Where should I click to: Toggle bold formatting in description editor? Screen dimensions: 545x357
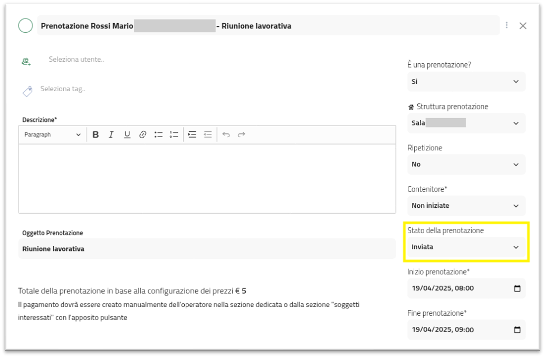[x=95, y=134]
